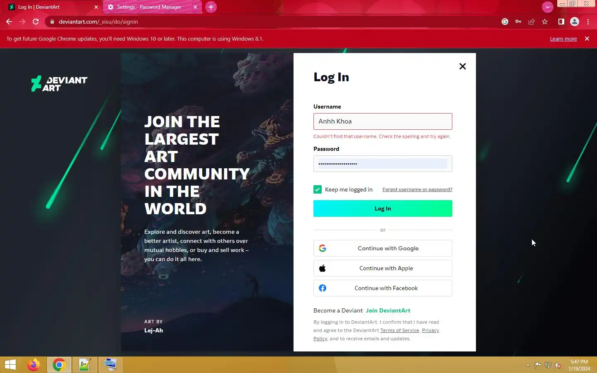Viewport: 597px width, 373px height.
Task: Toggle the Keep me logged in checkbox
Action: pos(318,189)
